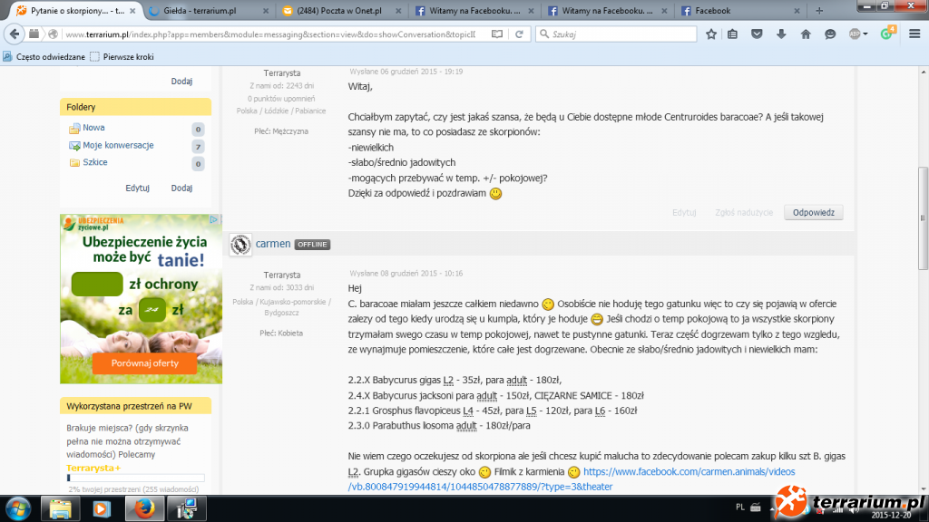The width and height of the screenshot is (929, 522).
Task: Open the bookmarks list icon
Action: [733, 34]
